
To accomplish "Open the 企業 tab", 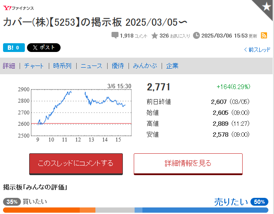I will (172, 66).
